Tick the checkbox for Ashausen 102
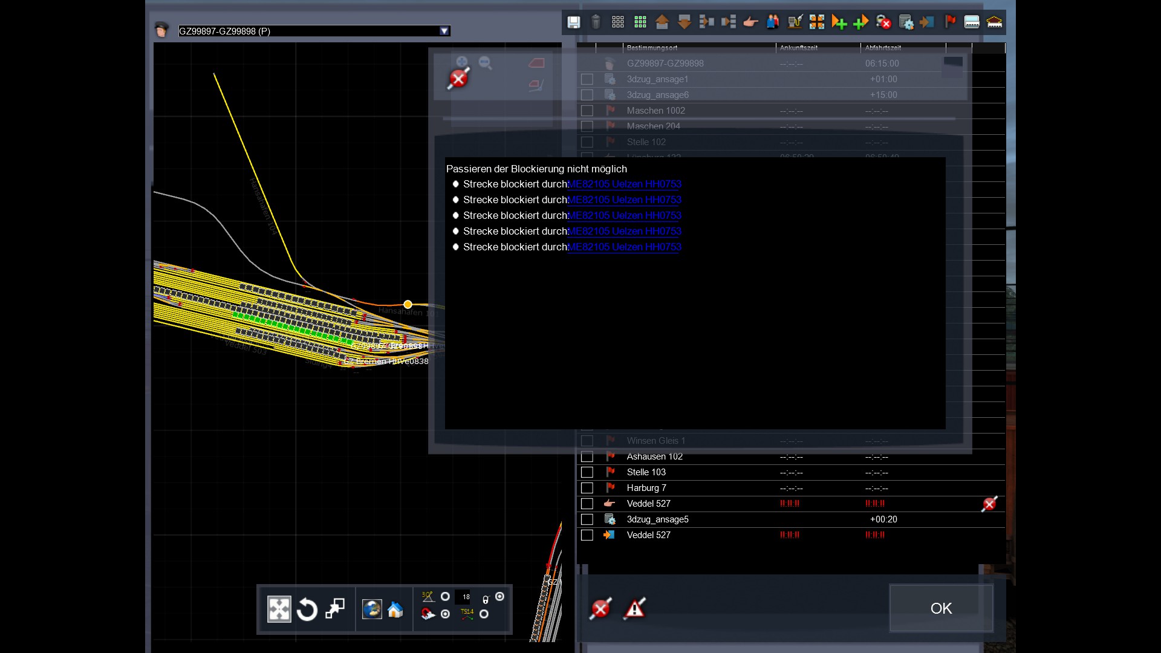The height and width of the screenshot is (653, 1161). (587, 456)
